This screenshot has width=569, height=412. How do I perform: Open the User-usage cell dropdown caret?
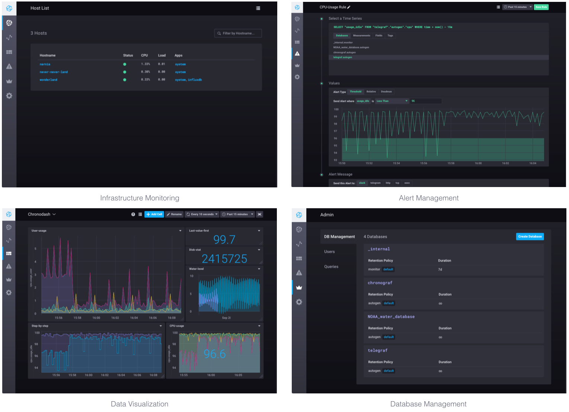[x=180, y=231]
